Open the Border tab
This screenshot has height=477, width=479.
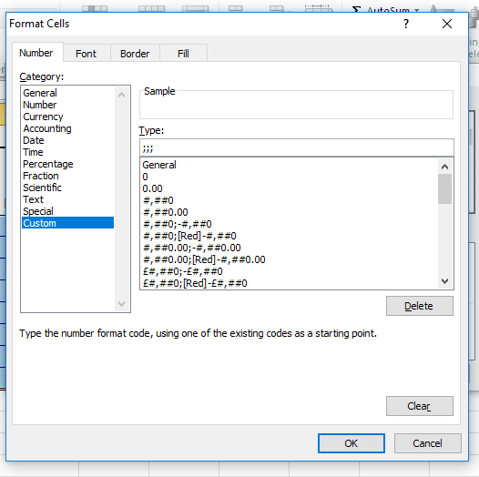(x=135, y=54)
